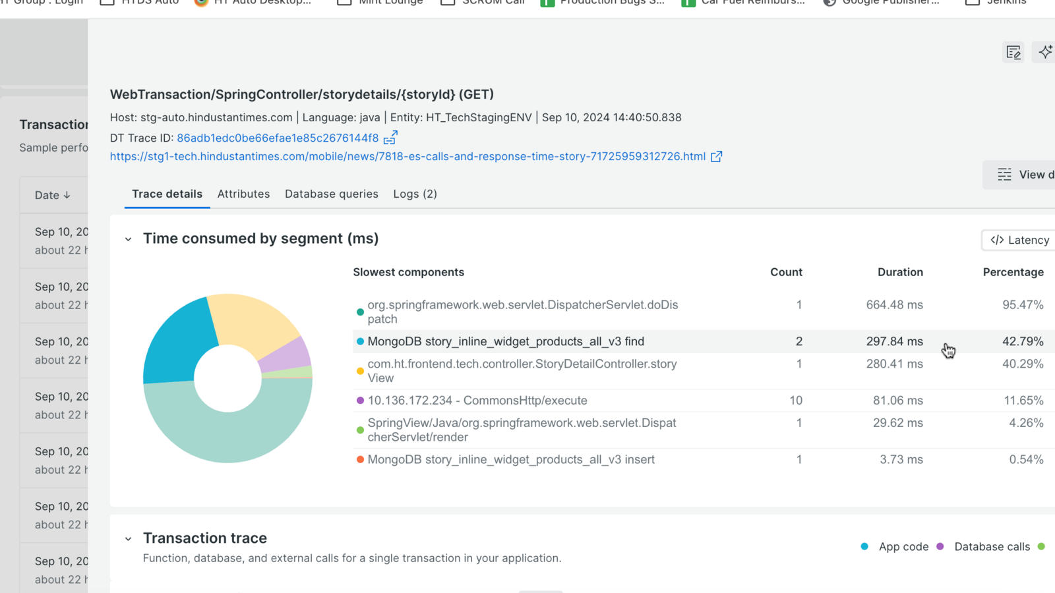1055x593 pixels.
Task: Select the 10.136.172.234 CommonsHttp/execute row
Action: pyautogui.click(x=477, y=401)
